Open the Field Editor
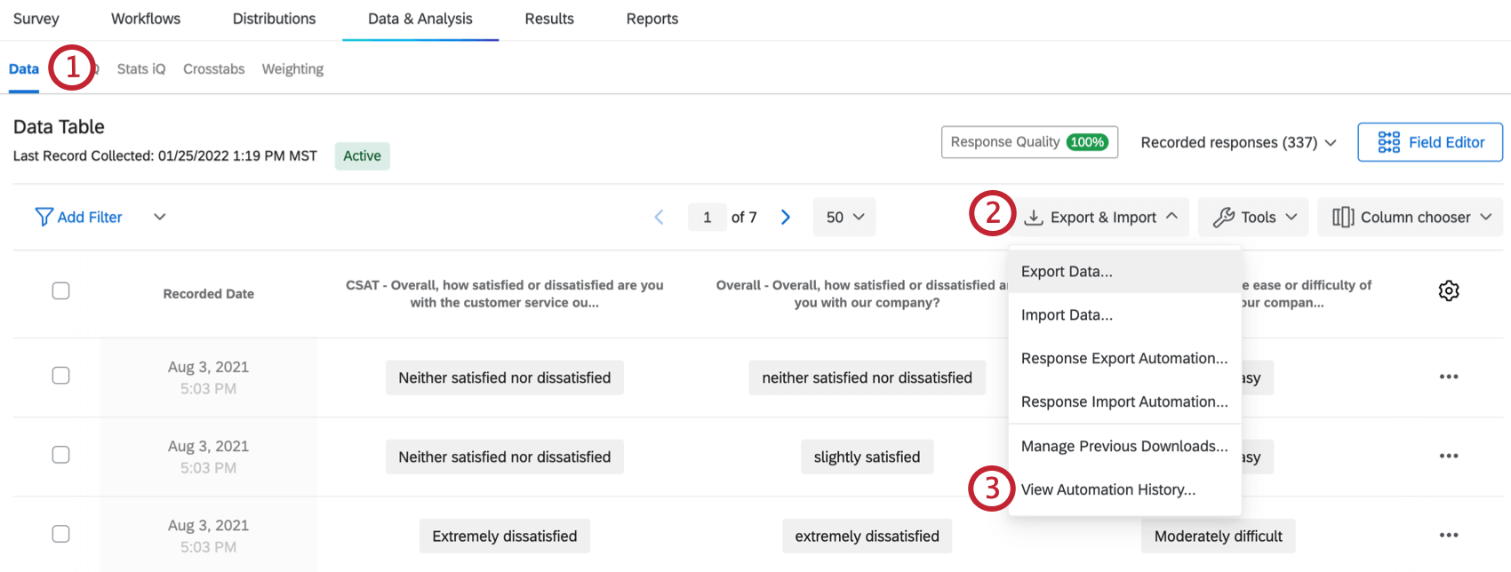 click(x=1430, y=142)
